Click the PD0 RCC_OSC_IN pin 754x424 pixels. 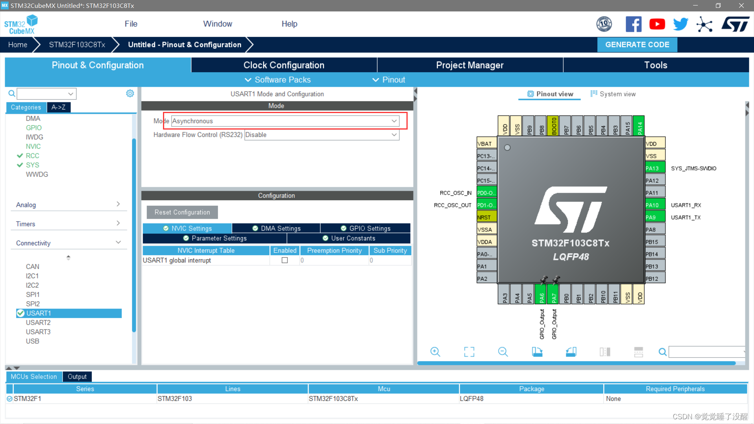[487, 193]
